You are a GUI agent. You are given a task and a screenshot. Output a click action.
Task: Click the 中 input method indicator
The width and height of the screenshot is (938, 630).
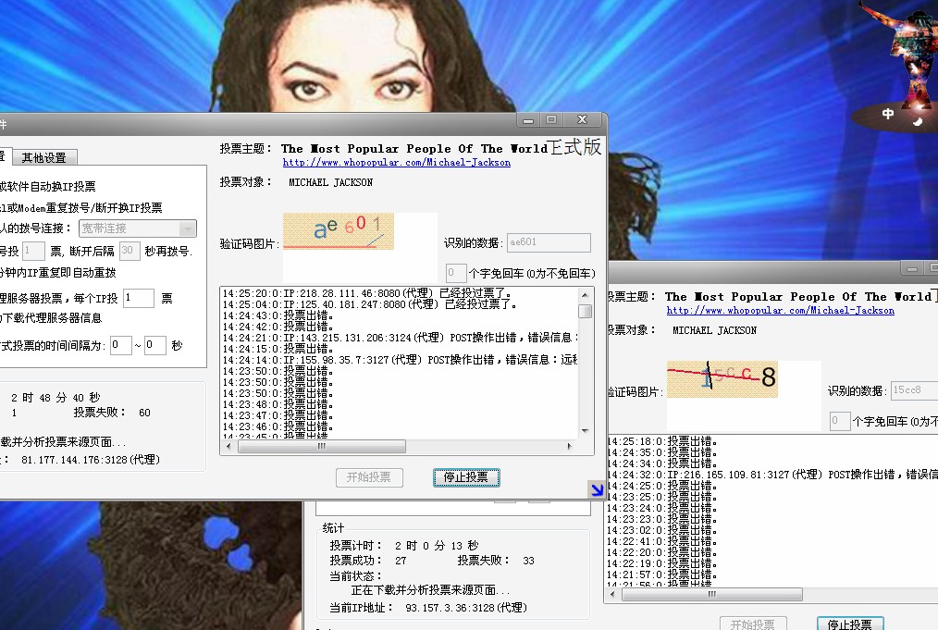[888, 114]
